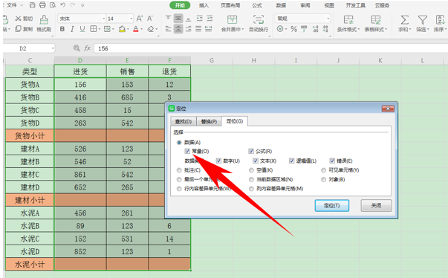
Task: Click the zoom magnifier beside formula bar
Action: [77, 48]
